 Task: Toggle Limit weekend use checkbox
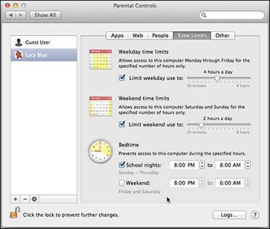pos(122,124)
